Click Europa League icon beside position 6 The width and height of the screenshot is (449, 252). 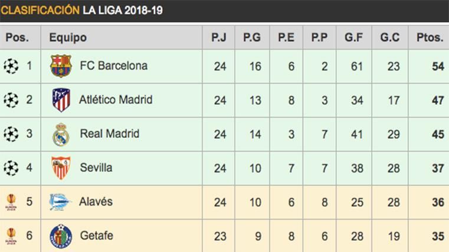click(11, 236)
